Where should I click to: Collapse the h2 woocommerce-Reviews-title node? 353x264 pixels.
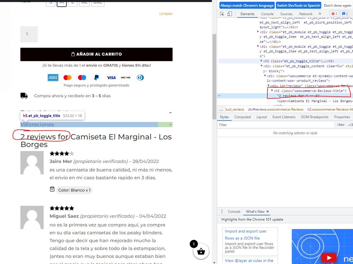point(272,91)
